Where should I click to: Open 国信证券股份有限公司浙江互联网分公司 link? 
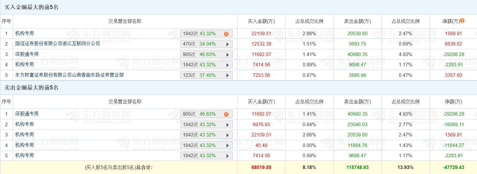(x=58, y=44)
